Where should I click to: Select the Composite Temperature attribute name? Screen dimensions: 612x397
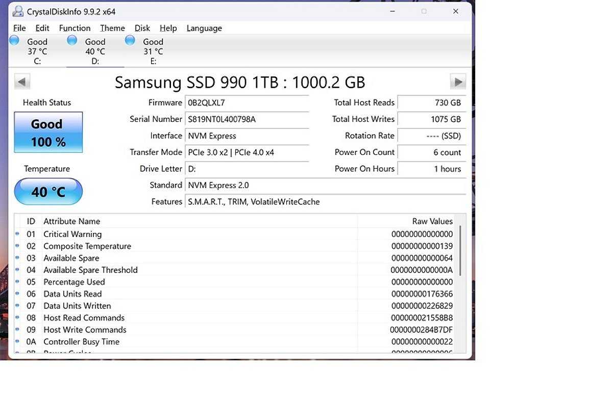pyautogui.click(x=87, y=246)
